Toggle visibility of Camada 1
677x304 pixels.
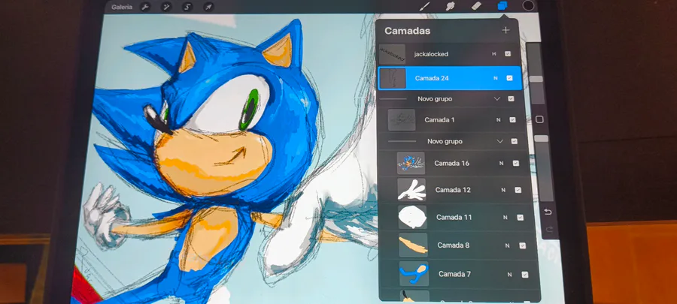[x=512, y=119]
